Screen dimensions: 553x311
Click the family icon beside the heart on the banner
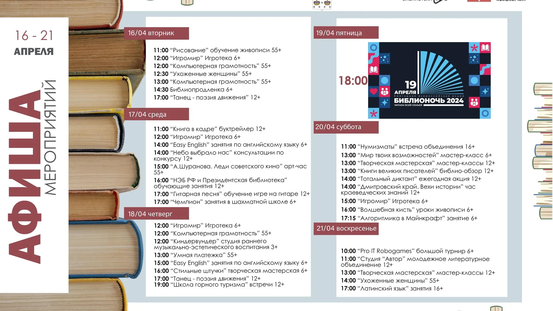tap(385, 92)
